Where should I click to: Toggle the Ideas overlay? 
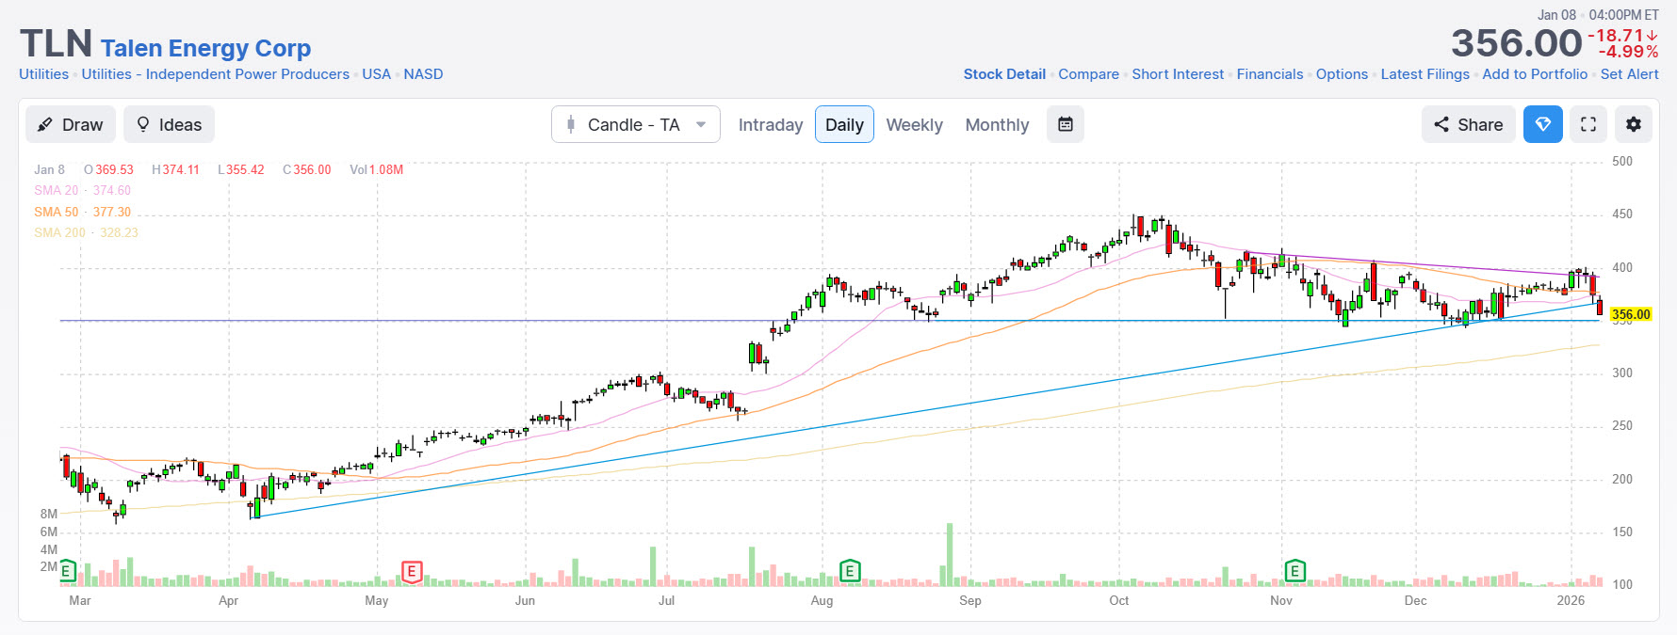[x=169, y=124]
